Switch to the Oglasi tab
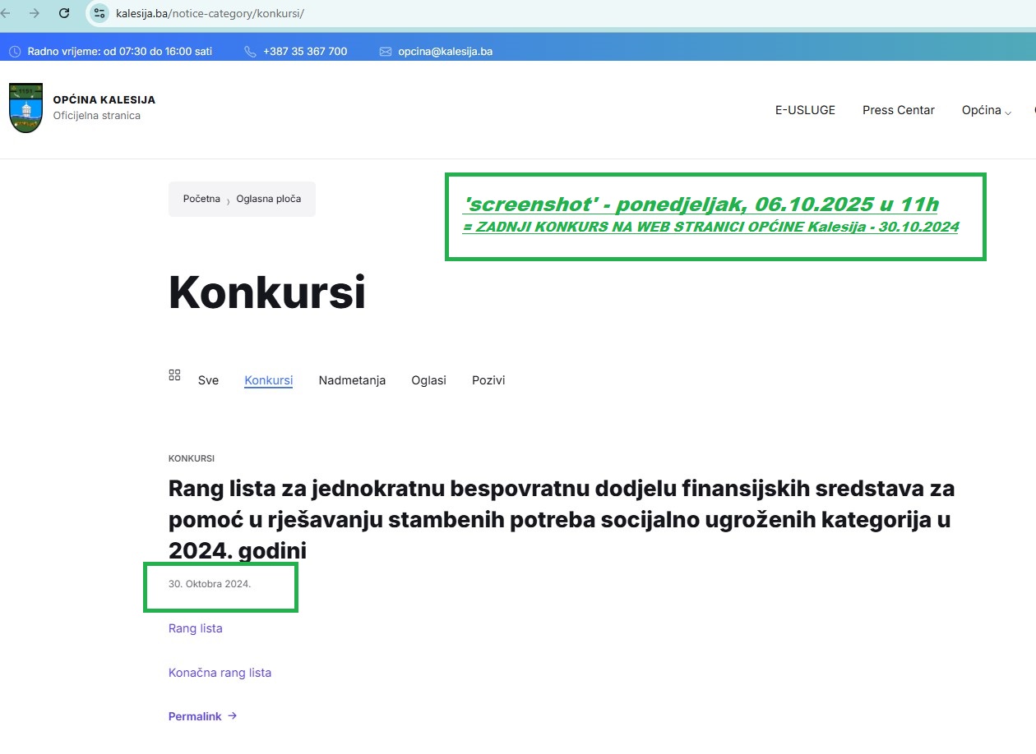This screenshot has height=754, width=1036. point(428,380)
